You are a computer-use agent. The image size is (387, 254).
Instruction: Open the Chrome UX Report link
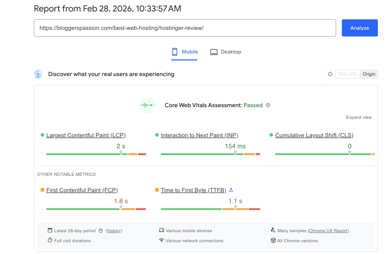328,231
